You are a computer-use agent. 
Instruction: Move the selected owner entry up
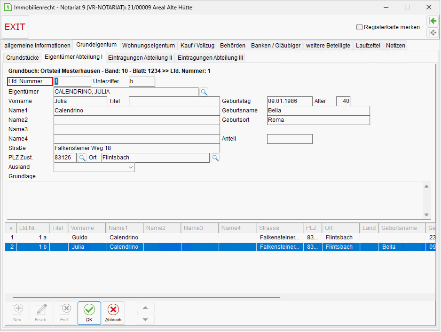[145, 308]
